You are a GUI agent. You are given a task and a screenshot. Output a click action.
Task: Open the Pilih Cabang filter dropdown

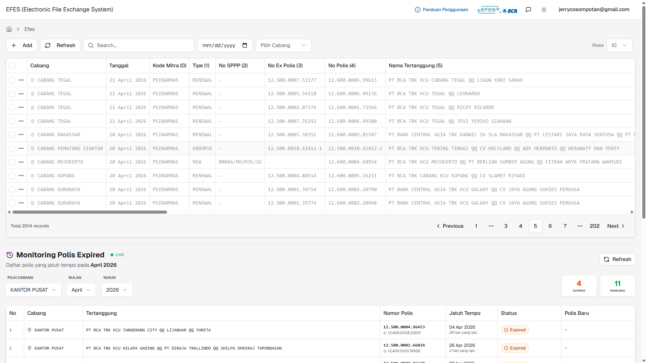283,45
